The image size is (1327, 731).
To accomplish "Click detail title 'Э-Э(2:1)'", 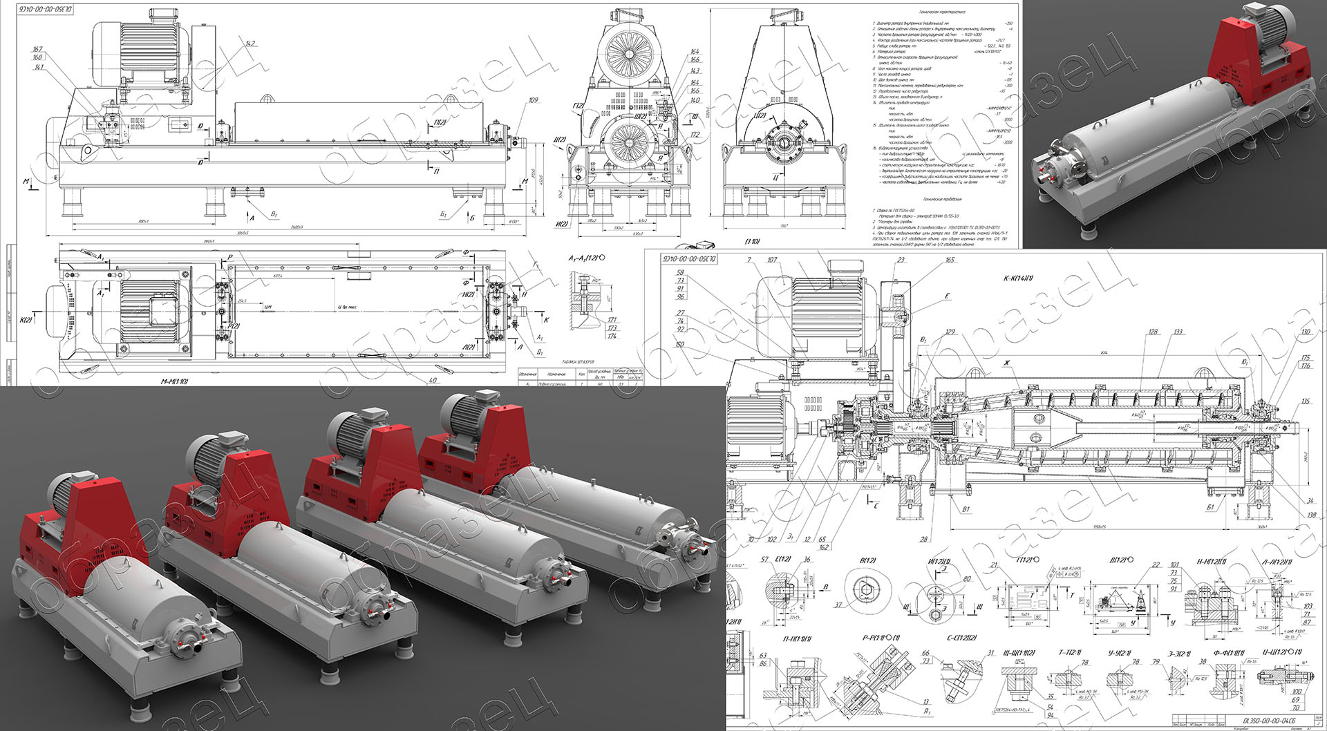I will point(1179,654).
